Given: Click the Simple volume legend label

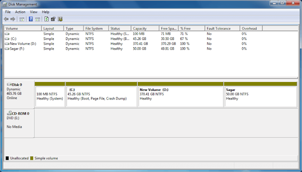Looking at the screenshot, I should coord(46,158).
